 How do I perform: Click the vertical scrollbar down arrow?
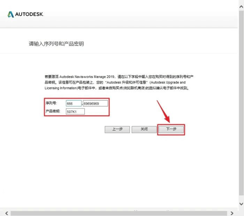coord(241,204)
